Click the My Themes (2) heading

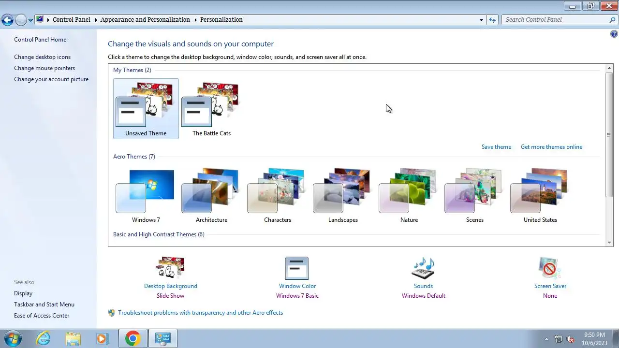[x=132, y=70]
